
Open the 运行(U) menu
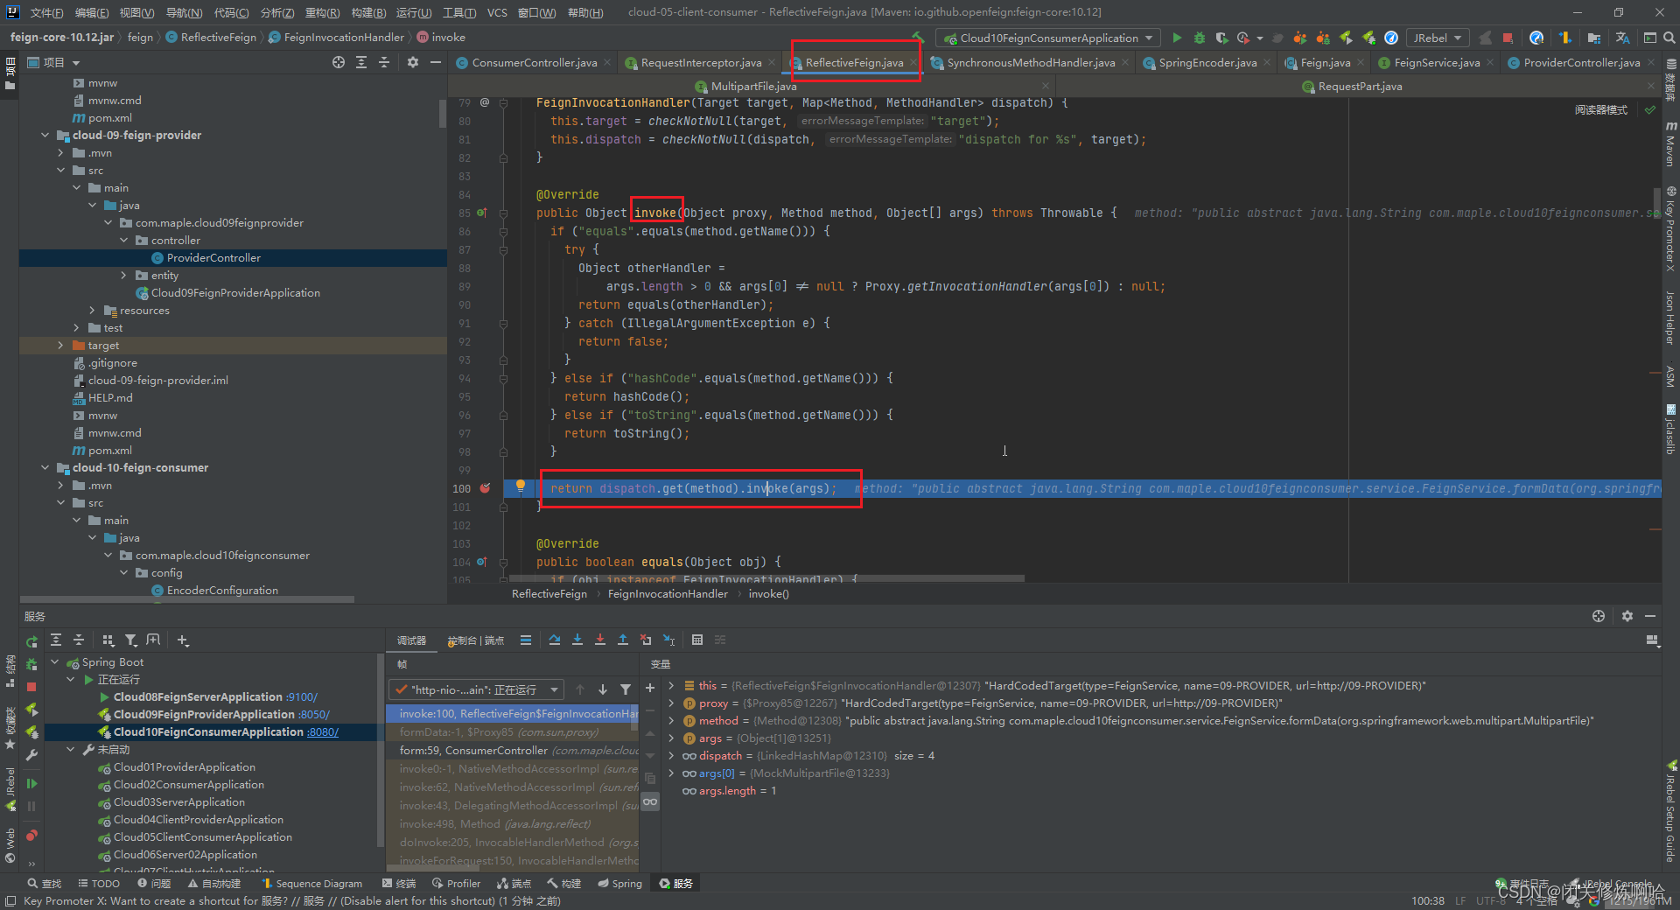pos(414,12)
